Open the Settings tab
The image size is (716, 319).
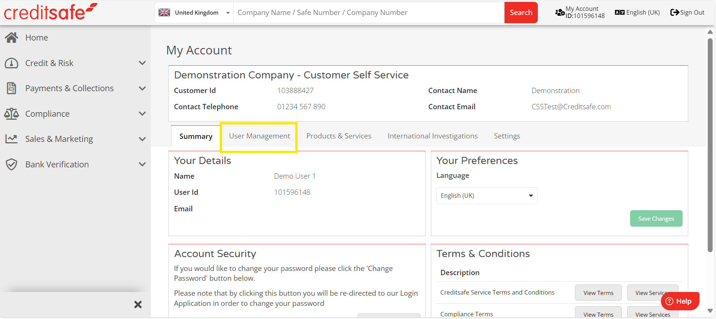click(507, 136)
